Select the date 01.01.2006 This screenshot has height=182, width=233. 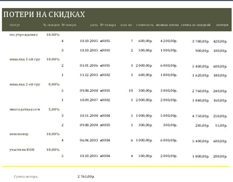coord(89,65)
